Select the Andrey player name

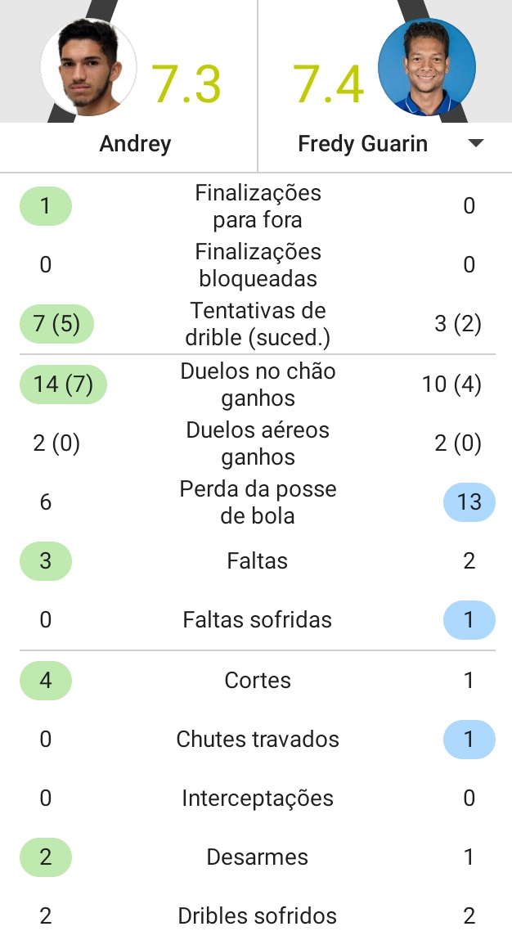[135, 144]
